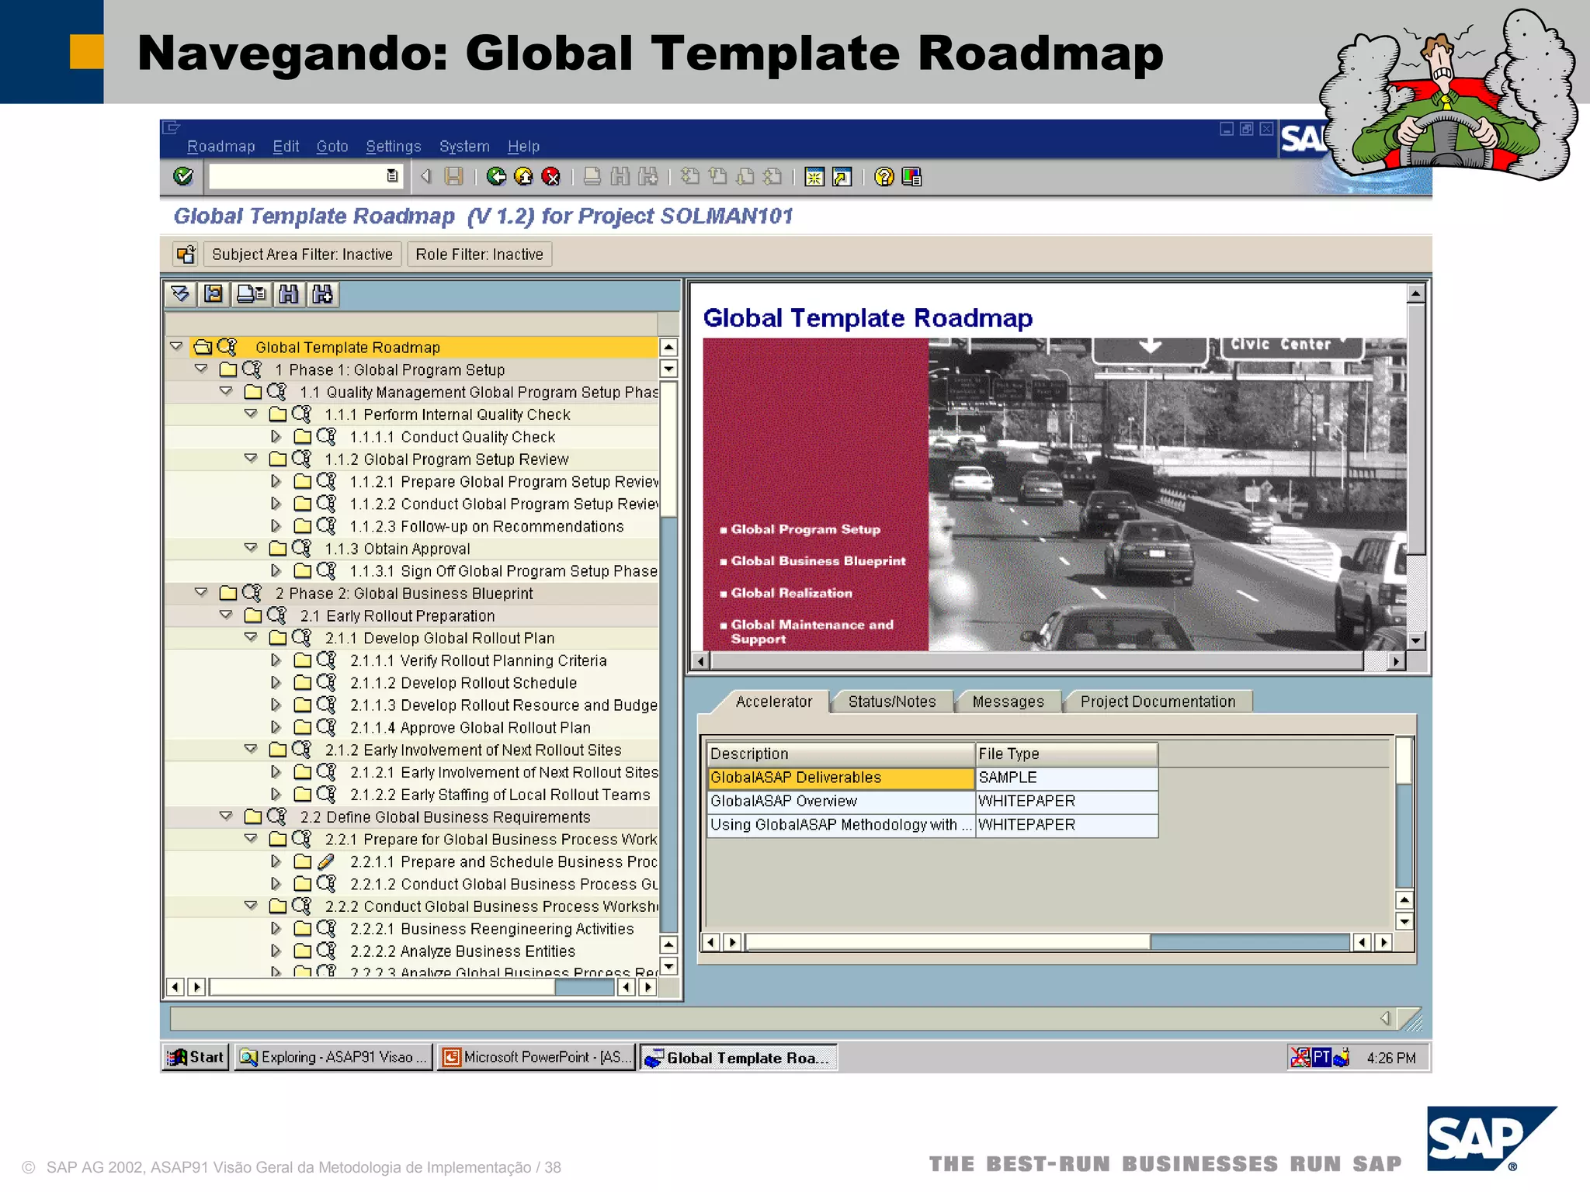1590x1192 pixels.
Task: Click the yellow Help question mark icon
Action: (x=884, y=177)
